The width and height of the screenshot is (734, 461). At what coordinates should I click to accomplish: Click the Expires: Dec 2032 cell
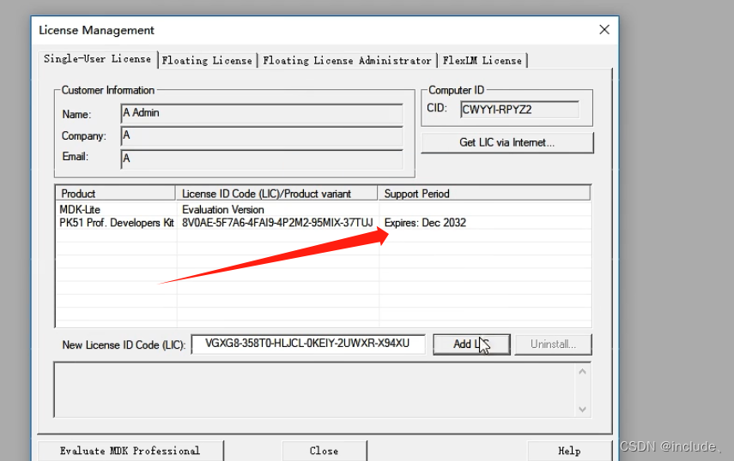click(425, 223)
